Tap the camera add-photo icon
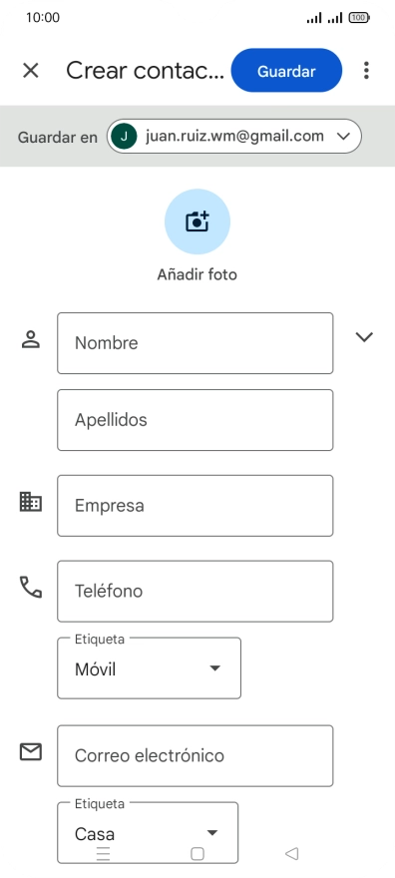 (x=197, y=221)
